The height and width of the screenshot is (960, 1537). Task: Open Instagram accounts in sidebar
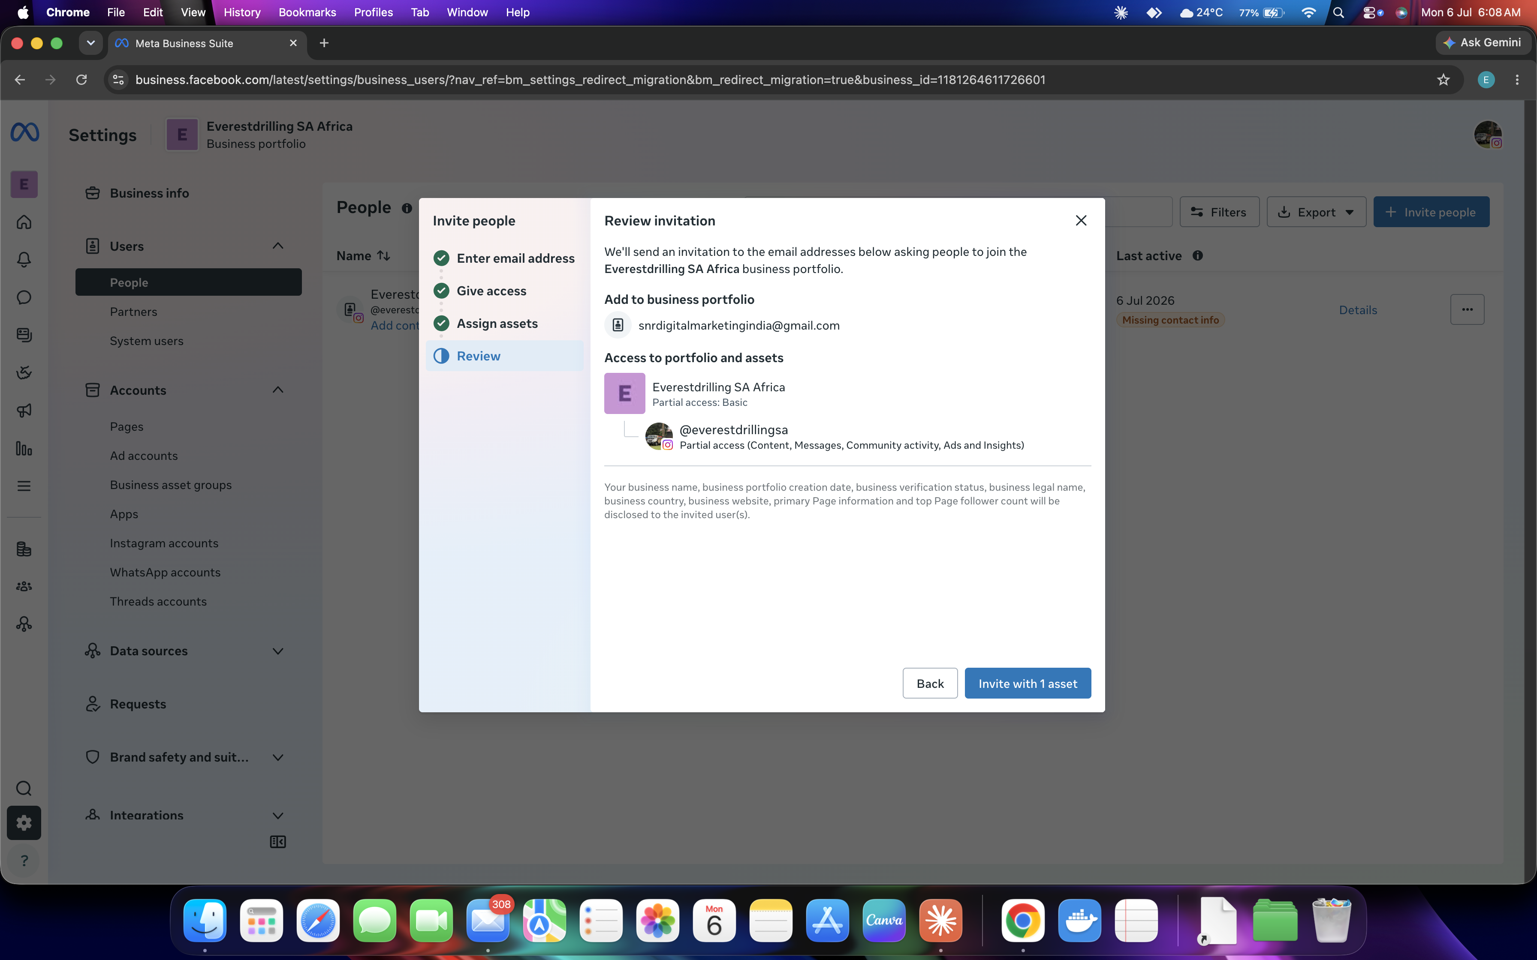coord(164,543)
